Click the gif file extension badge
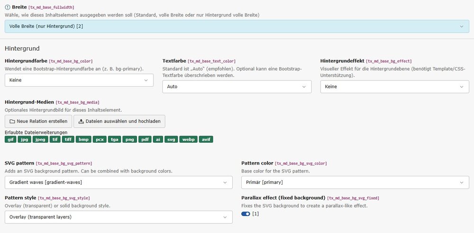This screenshot has width=474, height=233. [10, 139]
